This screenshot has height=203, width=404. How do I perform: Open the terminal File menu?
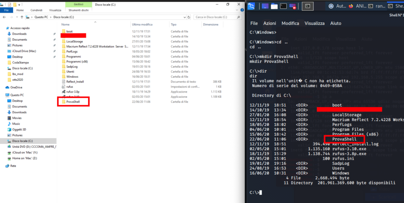tap(254, 23)
